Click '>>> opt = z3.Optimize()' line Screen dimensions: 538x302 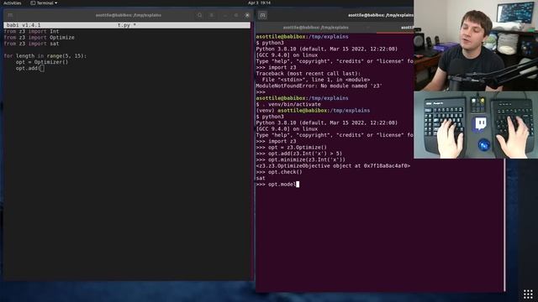click(x=292, y=148)
